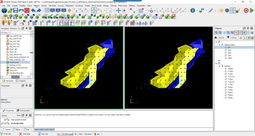Image resolution: width=255 pixels, height=136 pixels.
Task: Toggle the sun lighting icon
Action: click(x=221, y=11)
